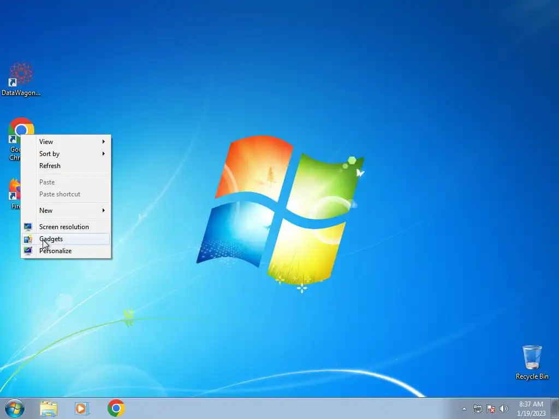Open the Action Center flag icon
Viewport: 559px width, 419px height.
click(x=491, y=409)
